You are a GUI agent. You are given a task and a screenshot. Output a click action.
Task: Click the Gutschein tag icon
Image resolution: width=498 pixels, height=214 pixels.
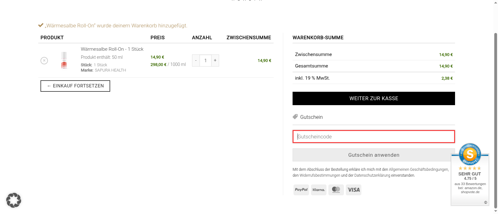[x=295, y=117]
